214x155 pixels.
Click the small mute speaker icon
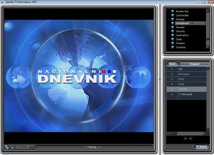12,147
